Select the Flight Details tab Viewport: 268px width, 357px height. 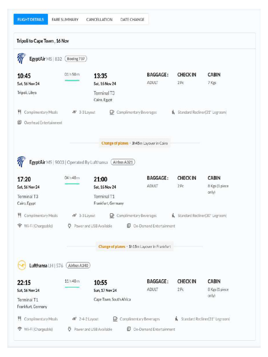(31, 20)
